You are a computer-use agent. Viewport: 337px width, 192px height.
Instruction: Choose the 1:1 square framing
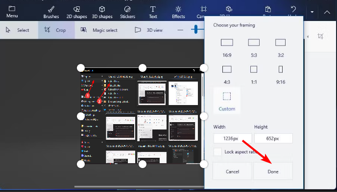(254, 75)
